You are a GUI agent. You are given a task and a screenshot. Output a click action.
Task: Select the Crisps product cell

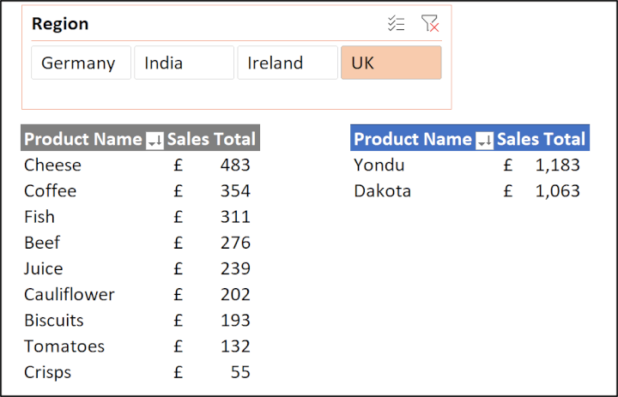pos(47,372)
